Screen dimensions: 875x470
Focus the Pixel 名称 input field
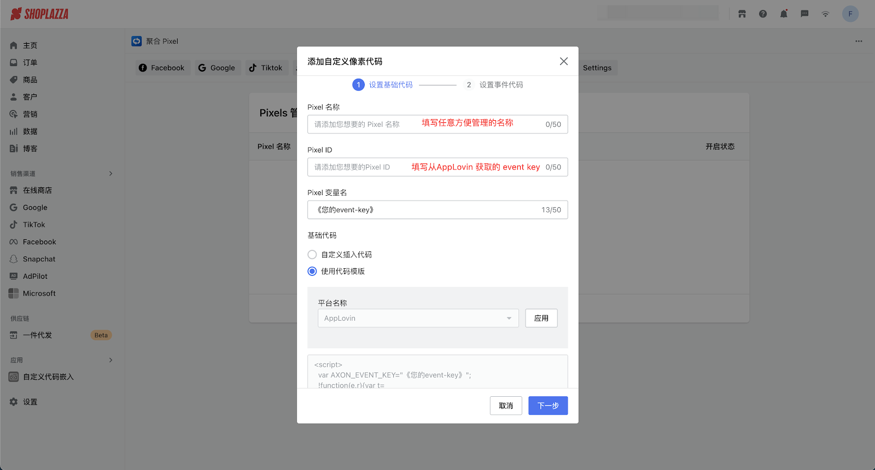[x=437, y=124]
